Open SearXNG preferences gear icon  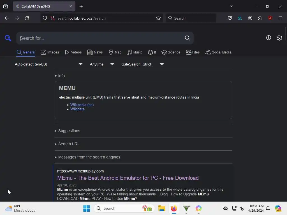click(x=279, y=38)
